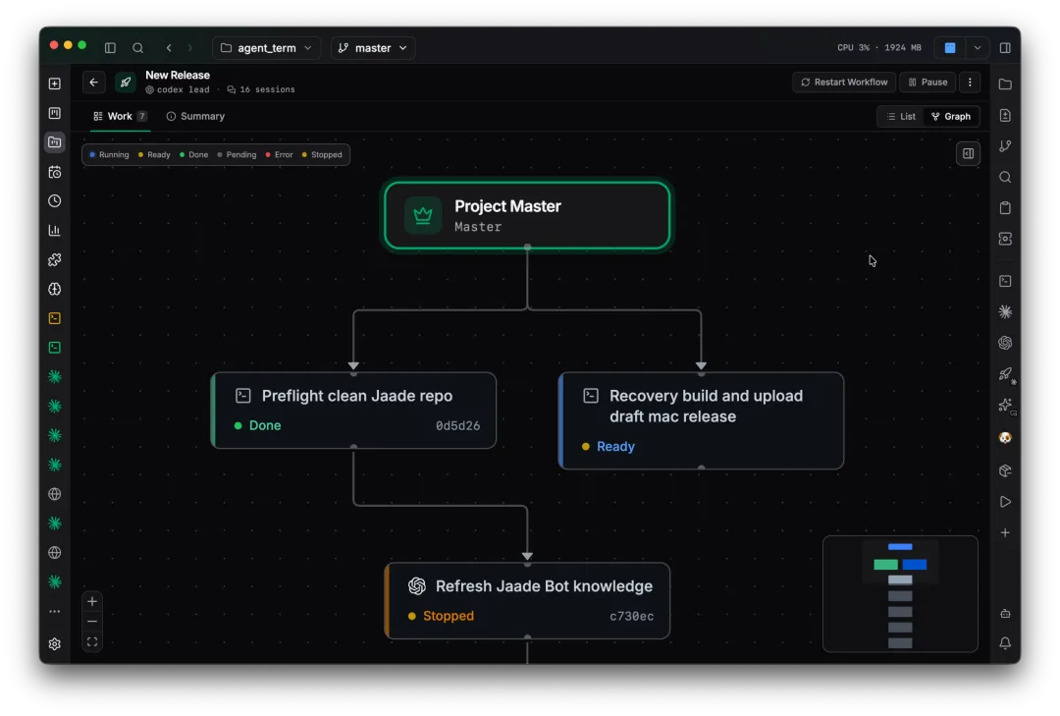Open the search icon in right sidebar
The width and height of the screenshot is (1060, 716).
pyautogui.click(x=1005, y=178)
